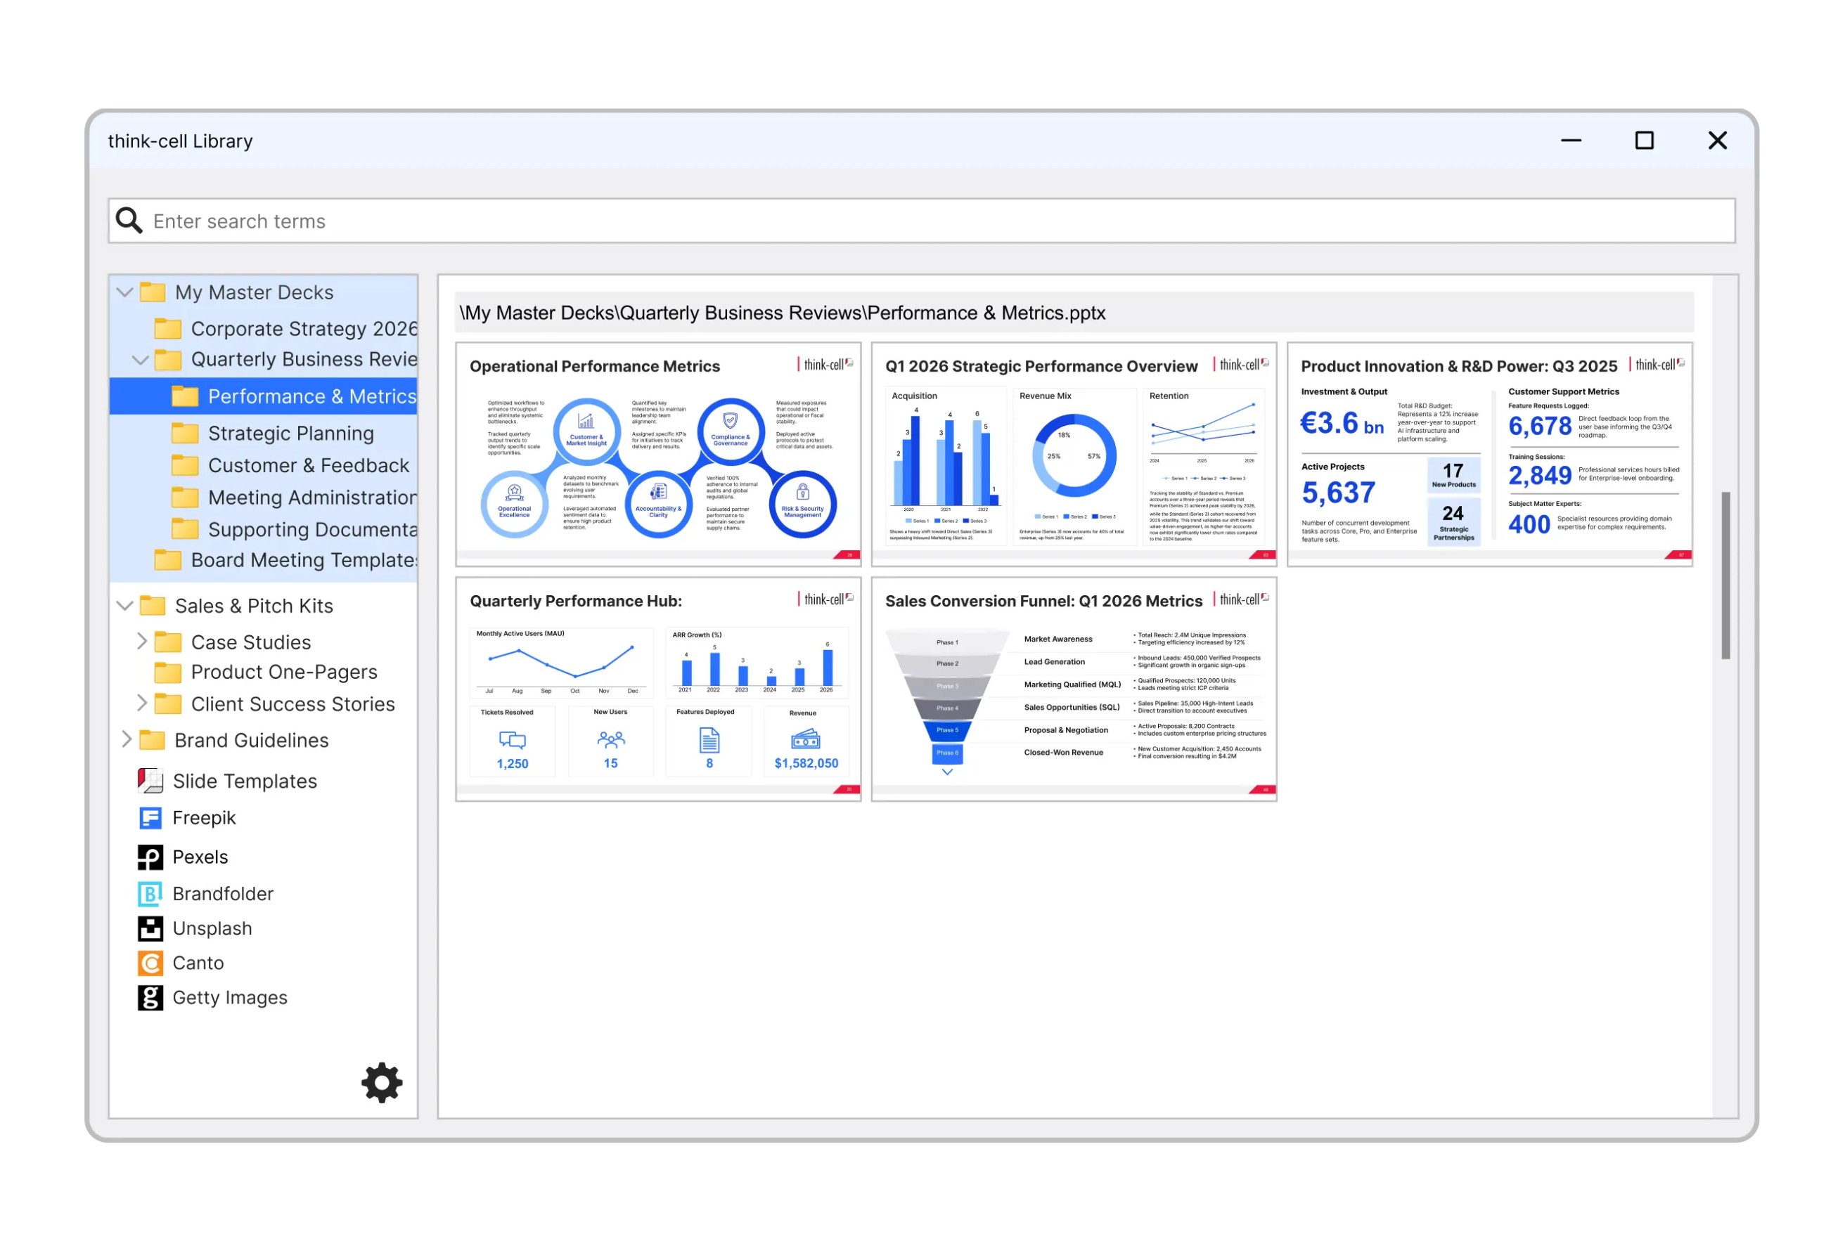Open the Canto label

click(198, 963)
